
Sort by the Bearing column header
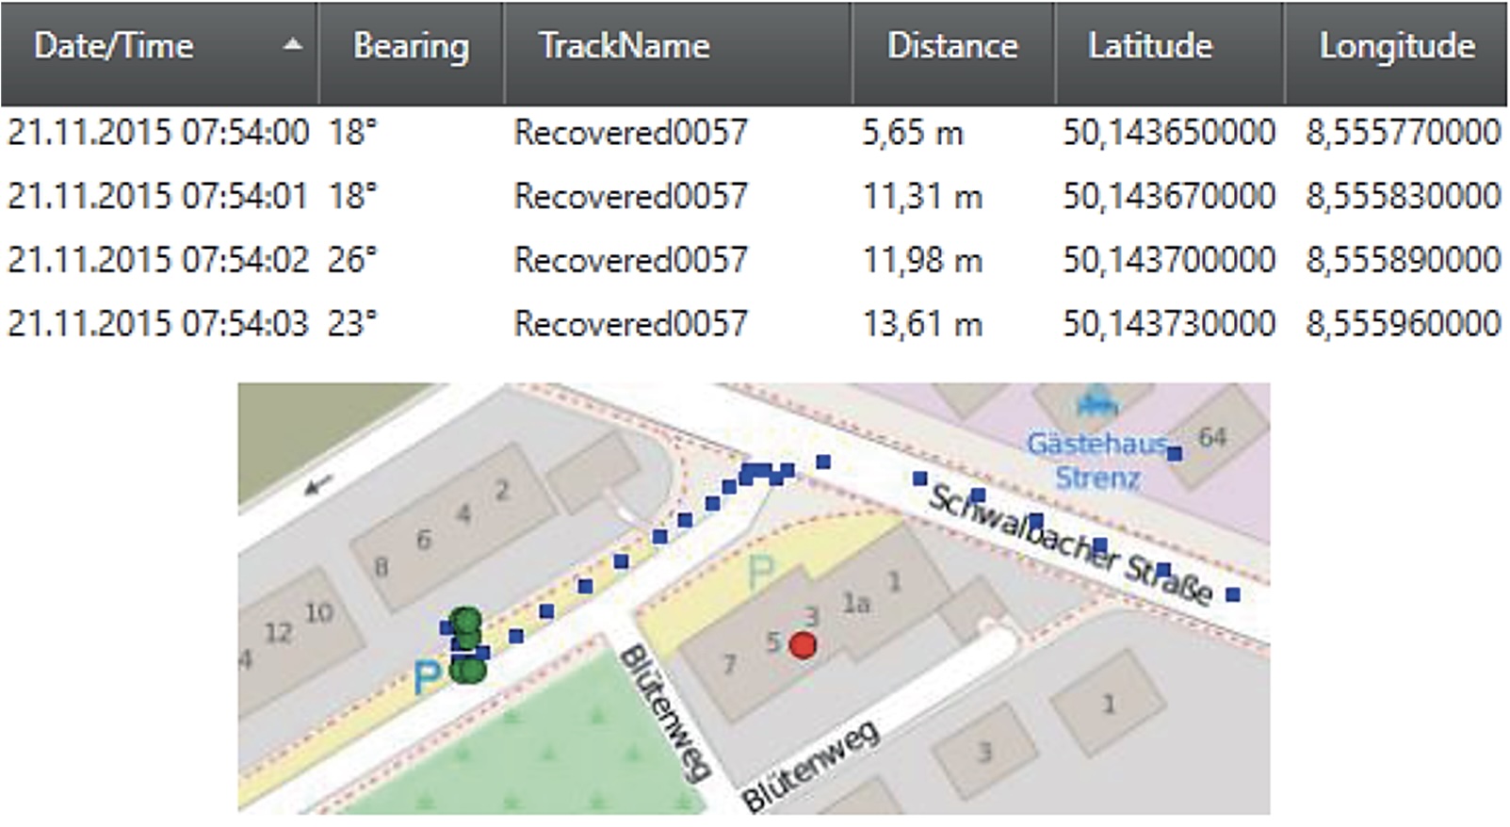coord(411,53)
